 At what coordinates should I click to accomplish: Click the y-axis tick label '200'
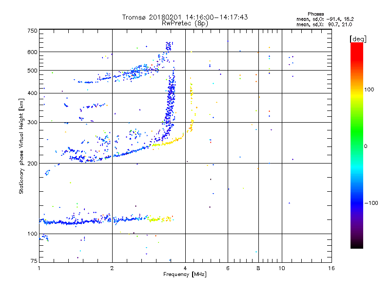tap(32, 164)
